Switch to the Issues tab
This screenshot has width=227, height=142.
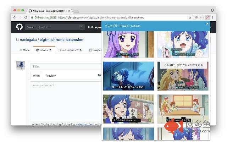click(44, 50)
